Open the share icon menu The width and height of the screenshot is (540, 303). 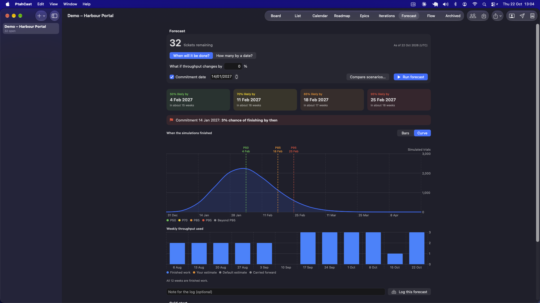497,16
